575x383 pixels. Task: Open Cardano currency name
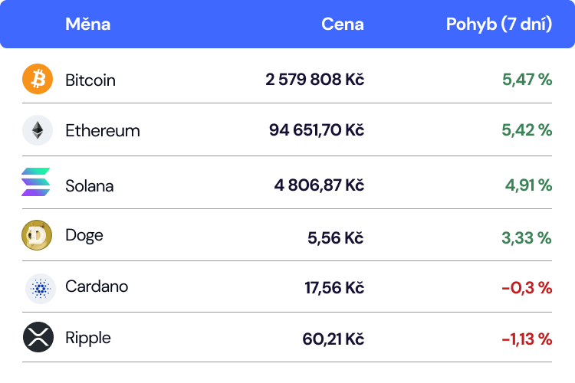(x=97, y=286)
